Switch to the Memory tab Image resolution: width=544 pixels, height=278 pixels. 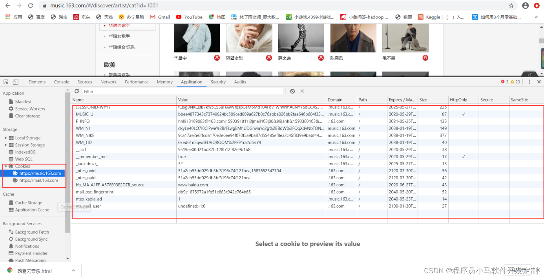pyautogui.click(x=165, y=82)
